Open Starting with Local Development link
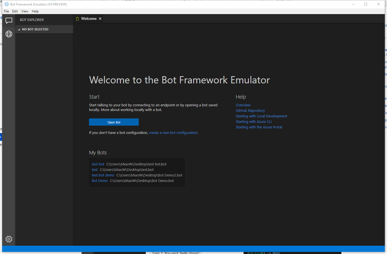387x254 pixels. [262, 116]
